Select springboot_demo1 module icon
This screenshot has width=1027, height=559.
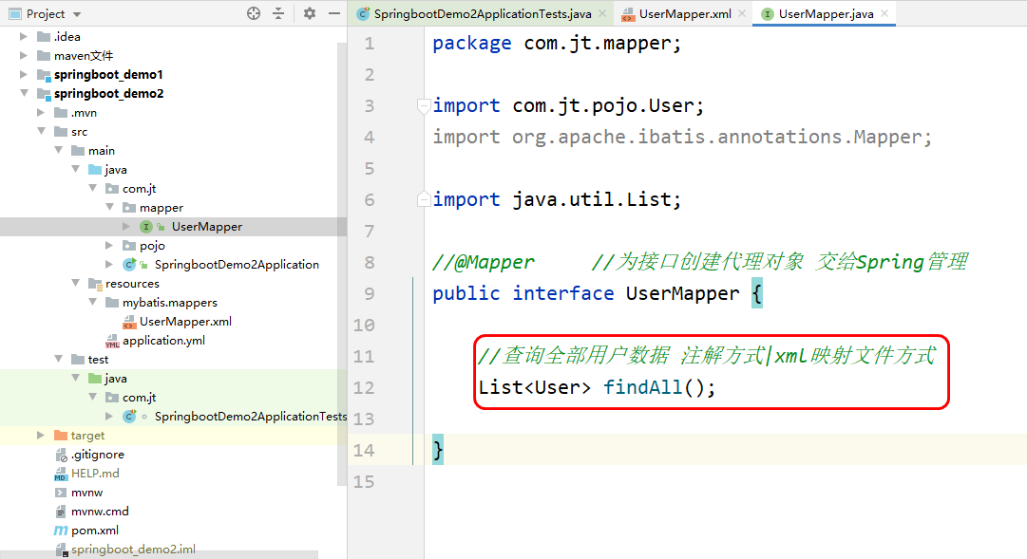click(44, 75)
